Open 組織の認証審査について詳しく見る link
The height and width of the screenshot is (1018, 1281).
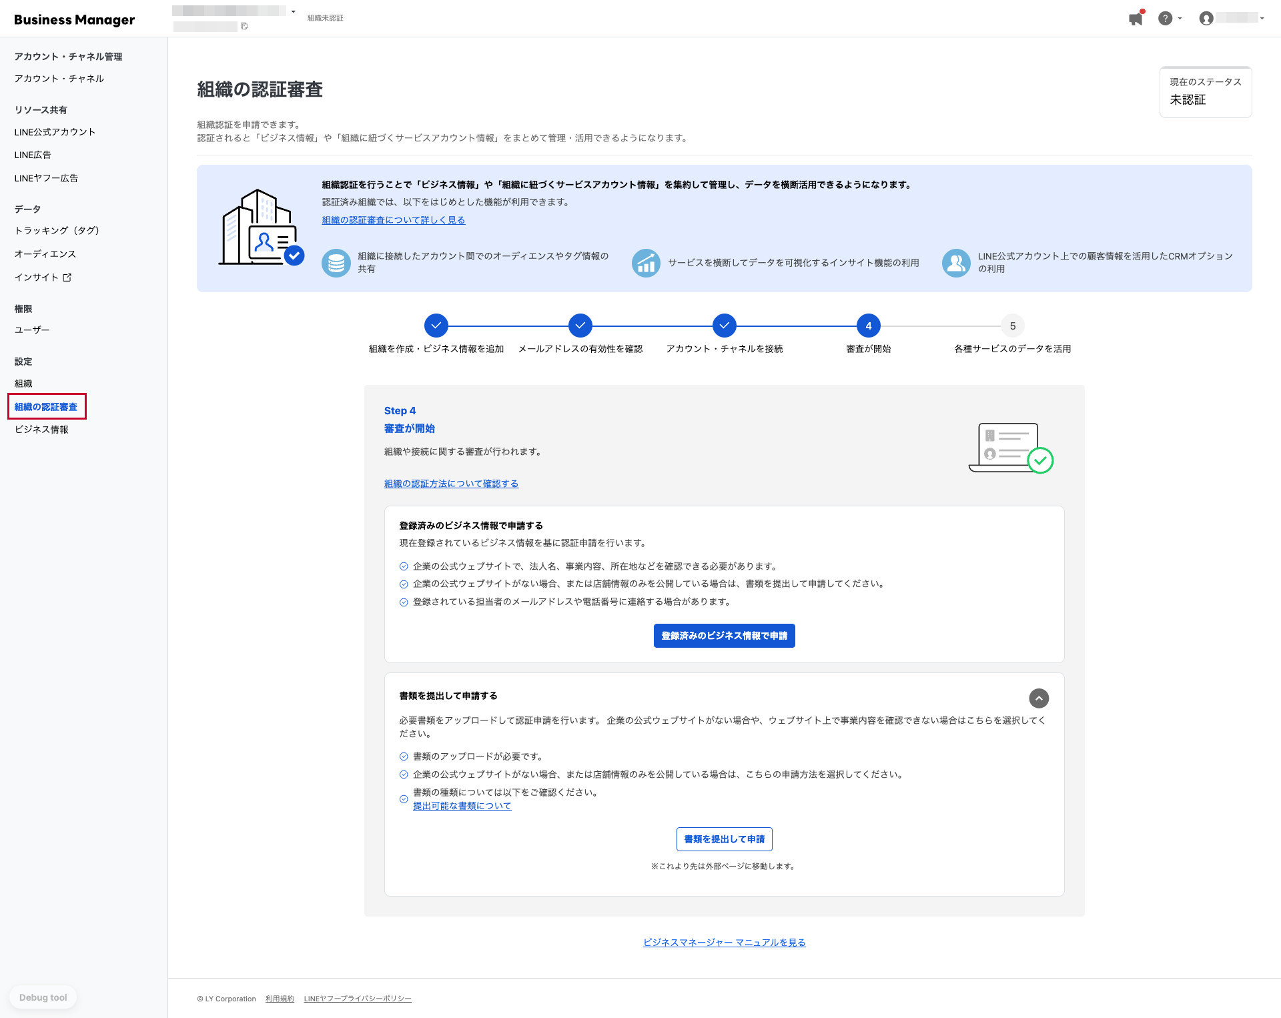coord(394,220)
